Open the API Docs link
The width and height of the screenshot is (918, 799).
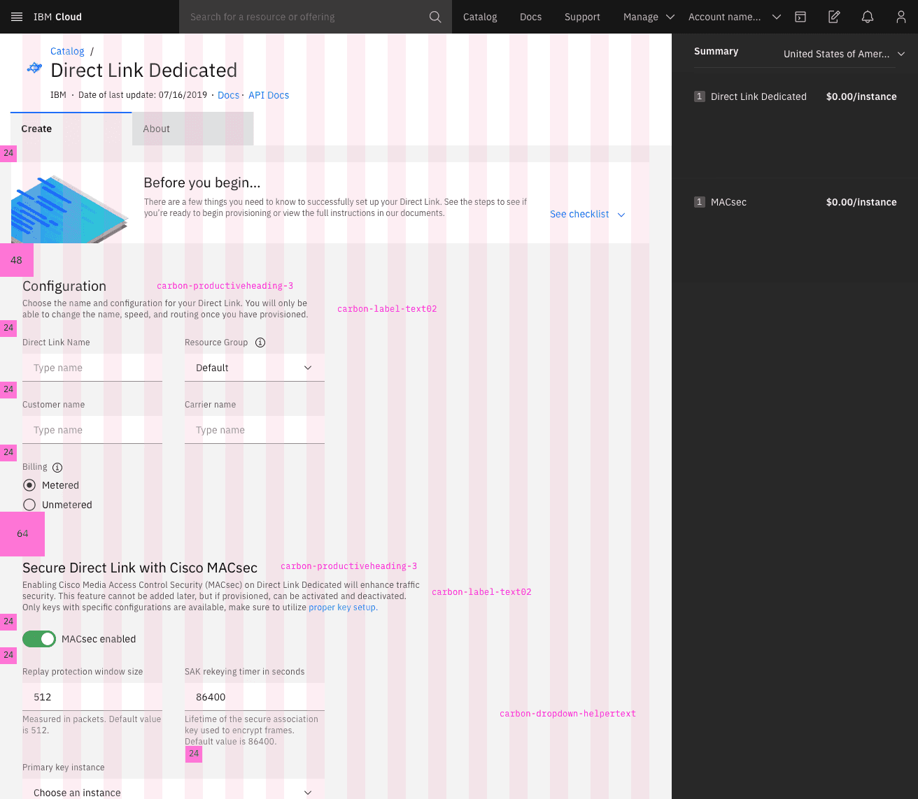point(269,95)
